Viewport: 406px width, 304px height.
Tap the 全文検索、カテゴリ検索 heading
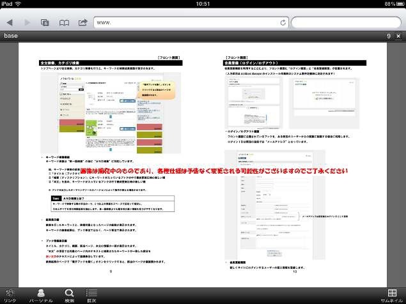[x=111, y=63]
